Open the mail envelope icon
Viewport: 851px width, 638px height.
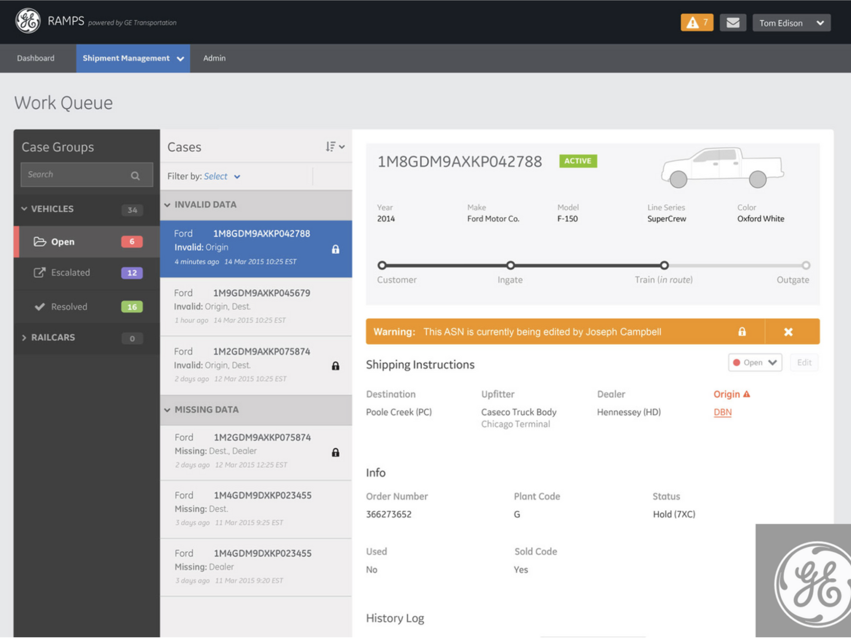click(733, 23)
